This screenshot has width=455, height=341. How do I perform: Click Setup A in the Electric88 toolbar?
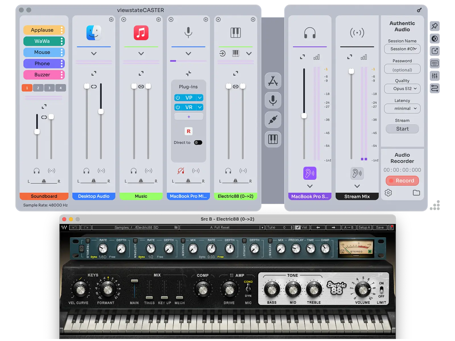pos(364,227)
